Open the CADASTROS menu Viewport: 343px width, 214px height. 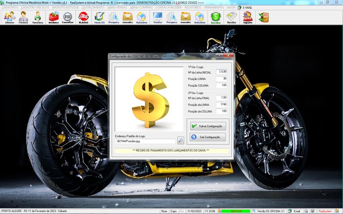point(9,7)
